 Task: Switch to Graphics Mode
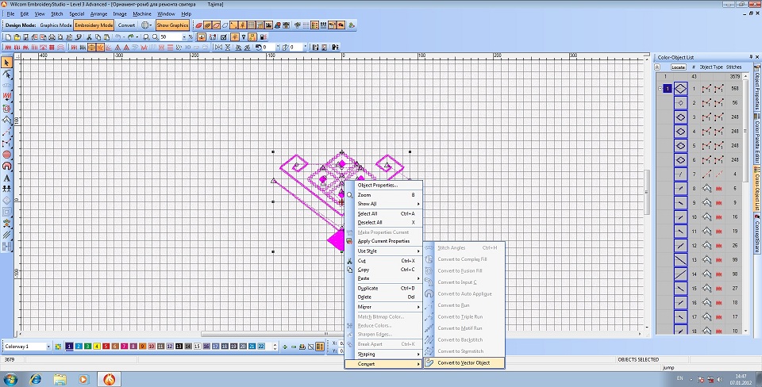click(56, 25)
